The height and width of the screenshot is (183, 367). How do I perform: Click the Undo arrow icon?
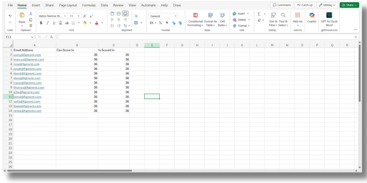click(10, 16)
